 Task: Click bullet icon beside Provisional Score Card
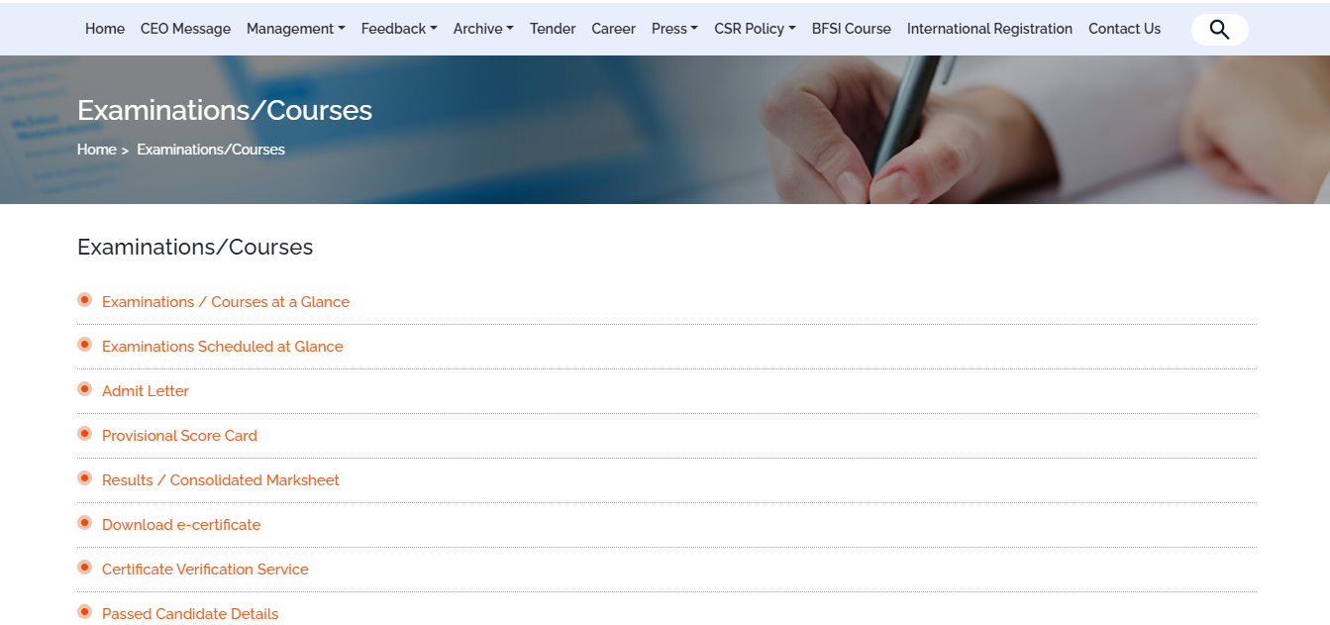click(x=85, y=434)
